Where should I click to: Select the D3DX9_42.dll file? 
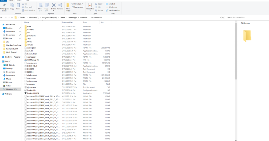(32, 66)
